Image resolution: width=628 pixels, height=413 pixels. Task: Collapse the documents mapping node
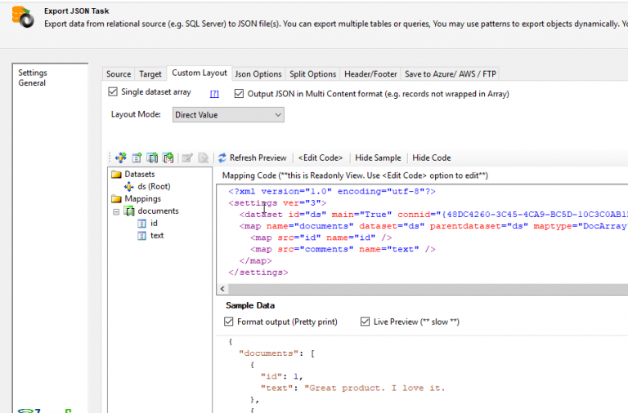(x=117, y=211)
